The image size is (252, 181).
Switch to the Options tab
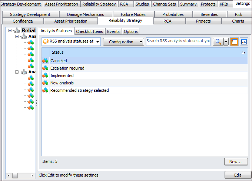(x=131, y=31)
